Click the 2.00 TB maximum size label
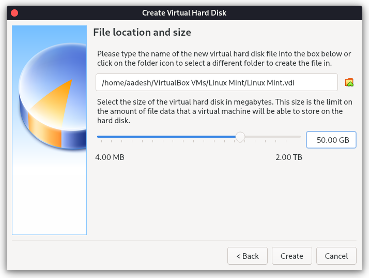Image resolution: width=369 pixels, height=278 pixels. pos(289,157)
